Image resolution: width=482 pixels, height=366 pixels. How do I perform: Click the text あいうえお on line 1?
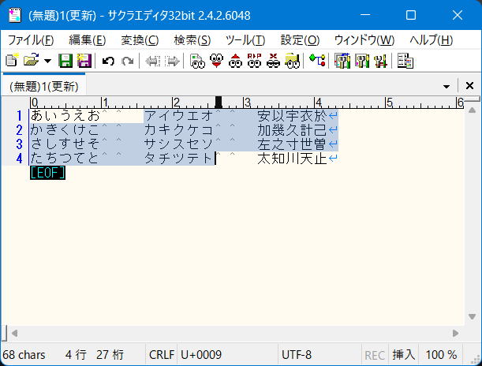point(65,115)
